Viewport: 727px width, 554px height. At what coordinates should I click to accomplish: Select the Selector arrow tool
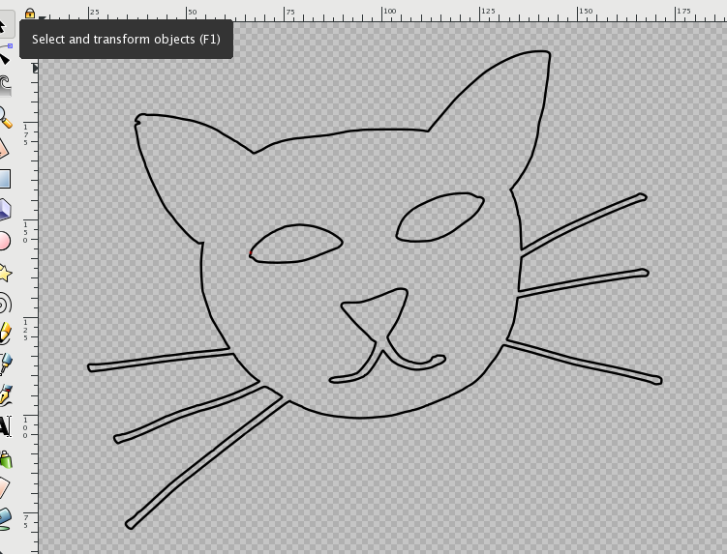point(4,23)
